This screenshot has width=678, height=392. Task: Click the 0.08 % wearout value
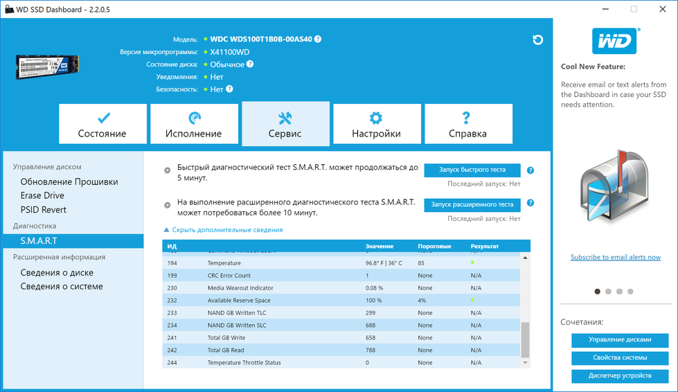(374, 288)
